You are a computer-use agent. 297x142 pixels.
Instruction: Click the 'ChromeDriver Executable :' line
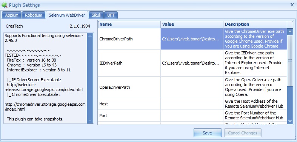click(x=34, y=94)
